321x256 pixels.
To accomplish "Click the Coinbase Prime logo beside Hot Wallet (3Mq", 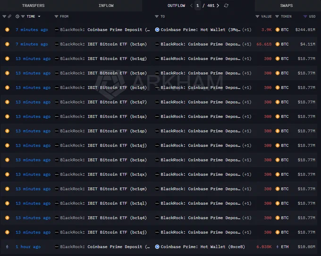I will tap(157, 30).
